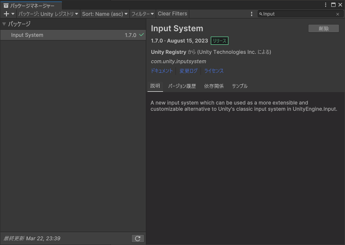Click the 削除 remove button
Screen dimensions: 345x245
323,28
